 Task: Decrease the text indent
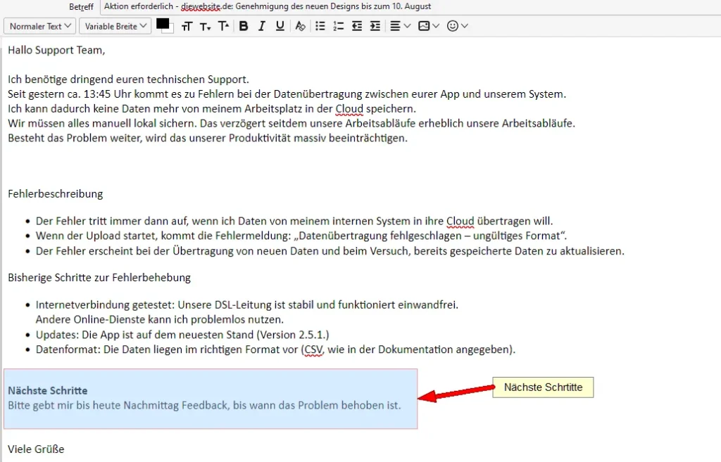(x=356, y=26)
